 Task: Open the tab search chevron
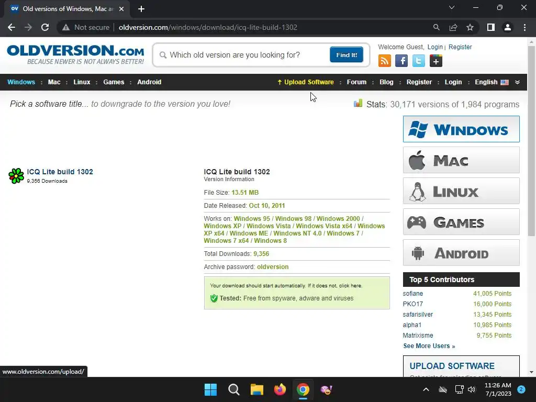pos(452,7)
